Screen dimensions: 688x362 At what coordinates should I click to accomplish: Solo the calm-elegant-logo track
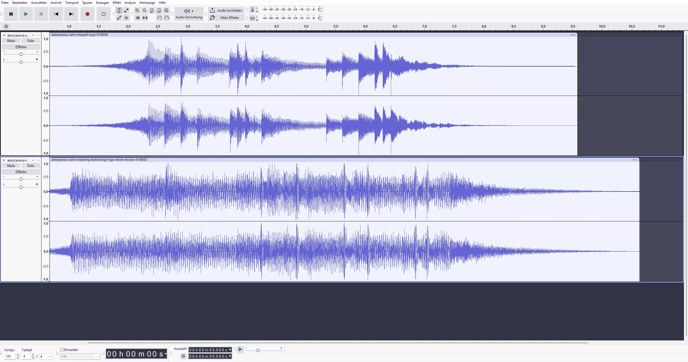tap(31, 41)
